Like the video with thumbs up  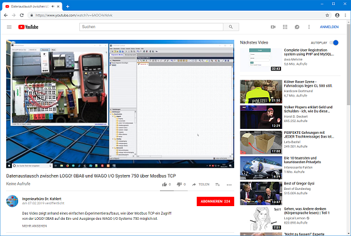pyautogui.click(x=164, y=184)
